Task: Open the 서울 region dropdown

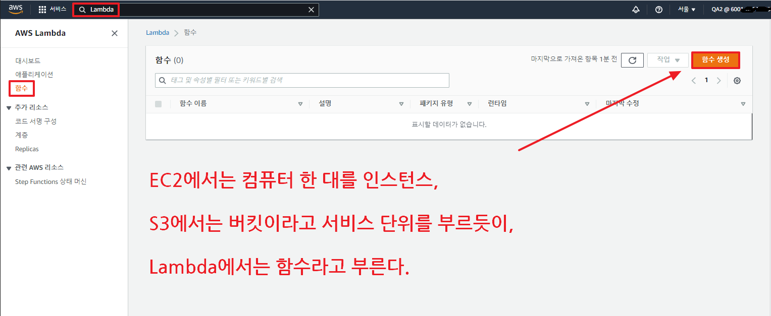Action: pyautogui.click(x=687, y=10)
